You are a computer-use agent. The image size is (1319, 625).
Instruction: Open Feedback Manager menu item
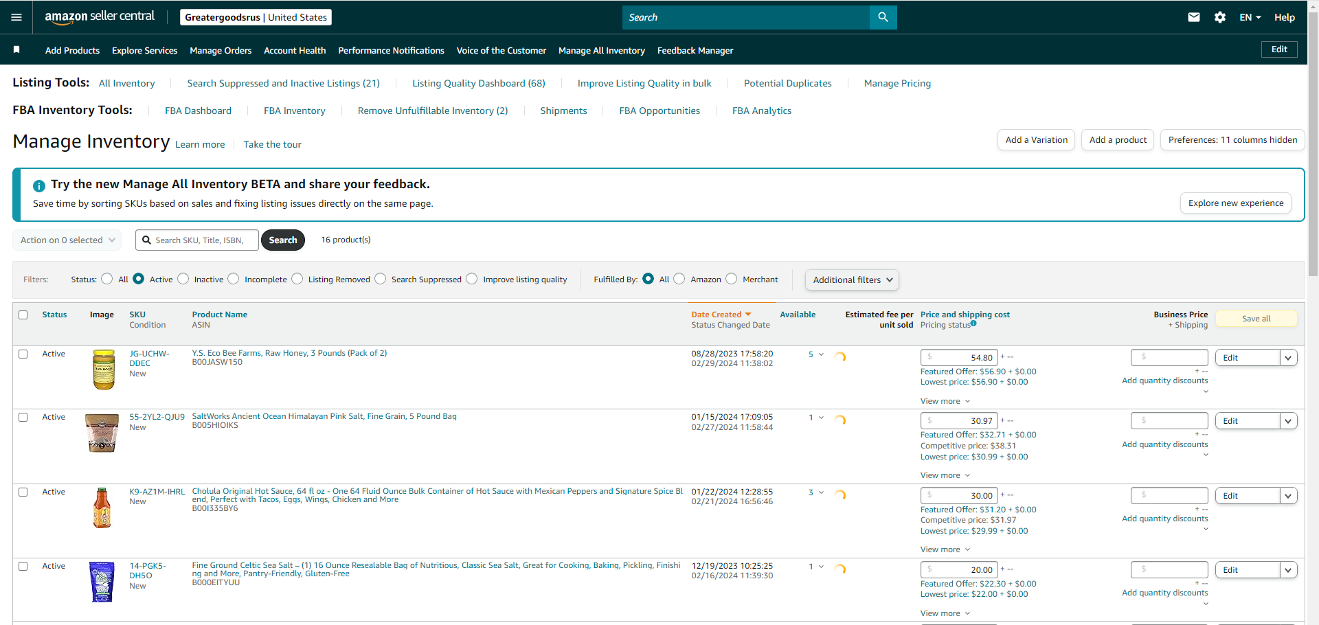coord(695,50)
